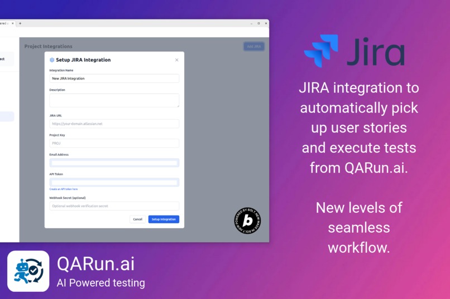Screen dimensions: 450x299
Task: Click the gear icon beside Setup JIRA Integration
Action: pos(52,60)
